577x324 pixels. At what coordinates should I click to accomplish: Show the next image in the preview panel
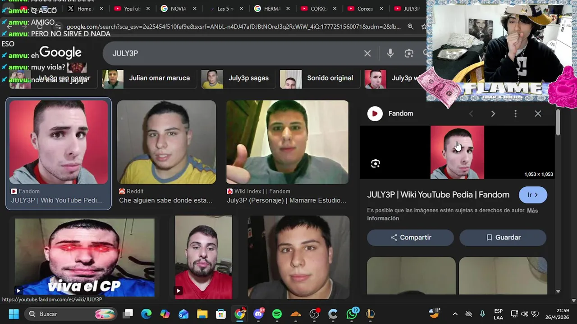[493, 114]
